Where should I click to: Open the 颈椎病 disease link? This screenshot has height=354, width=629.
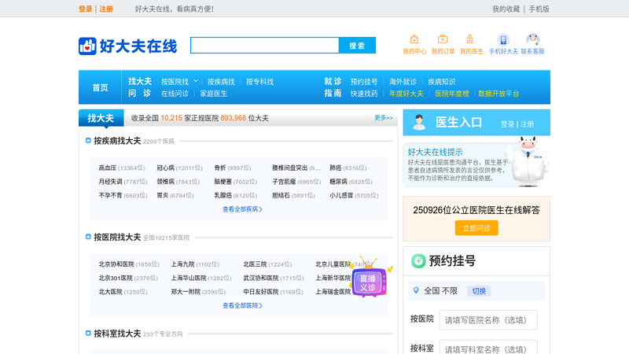point(166,182)
